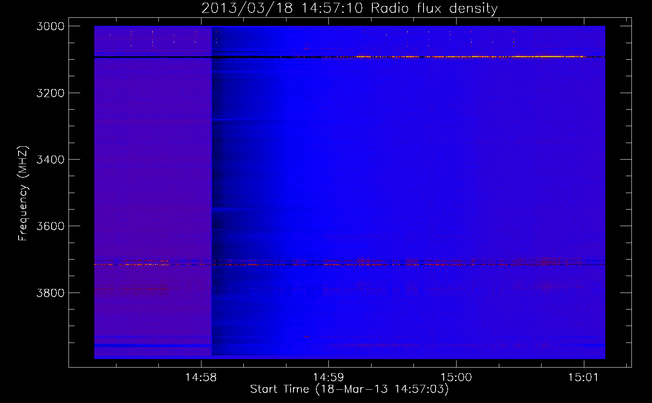Select the 3200 frequency axis label
Image resolution: width=652 pixels, height=403 pixels.
50,93
